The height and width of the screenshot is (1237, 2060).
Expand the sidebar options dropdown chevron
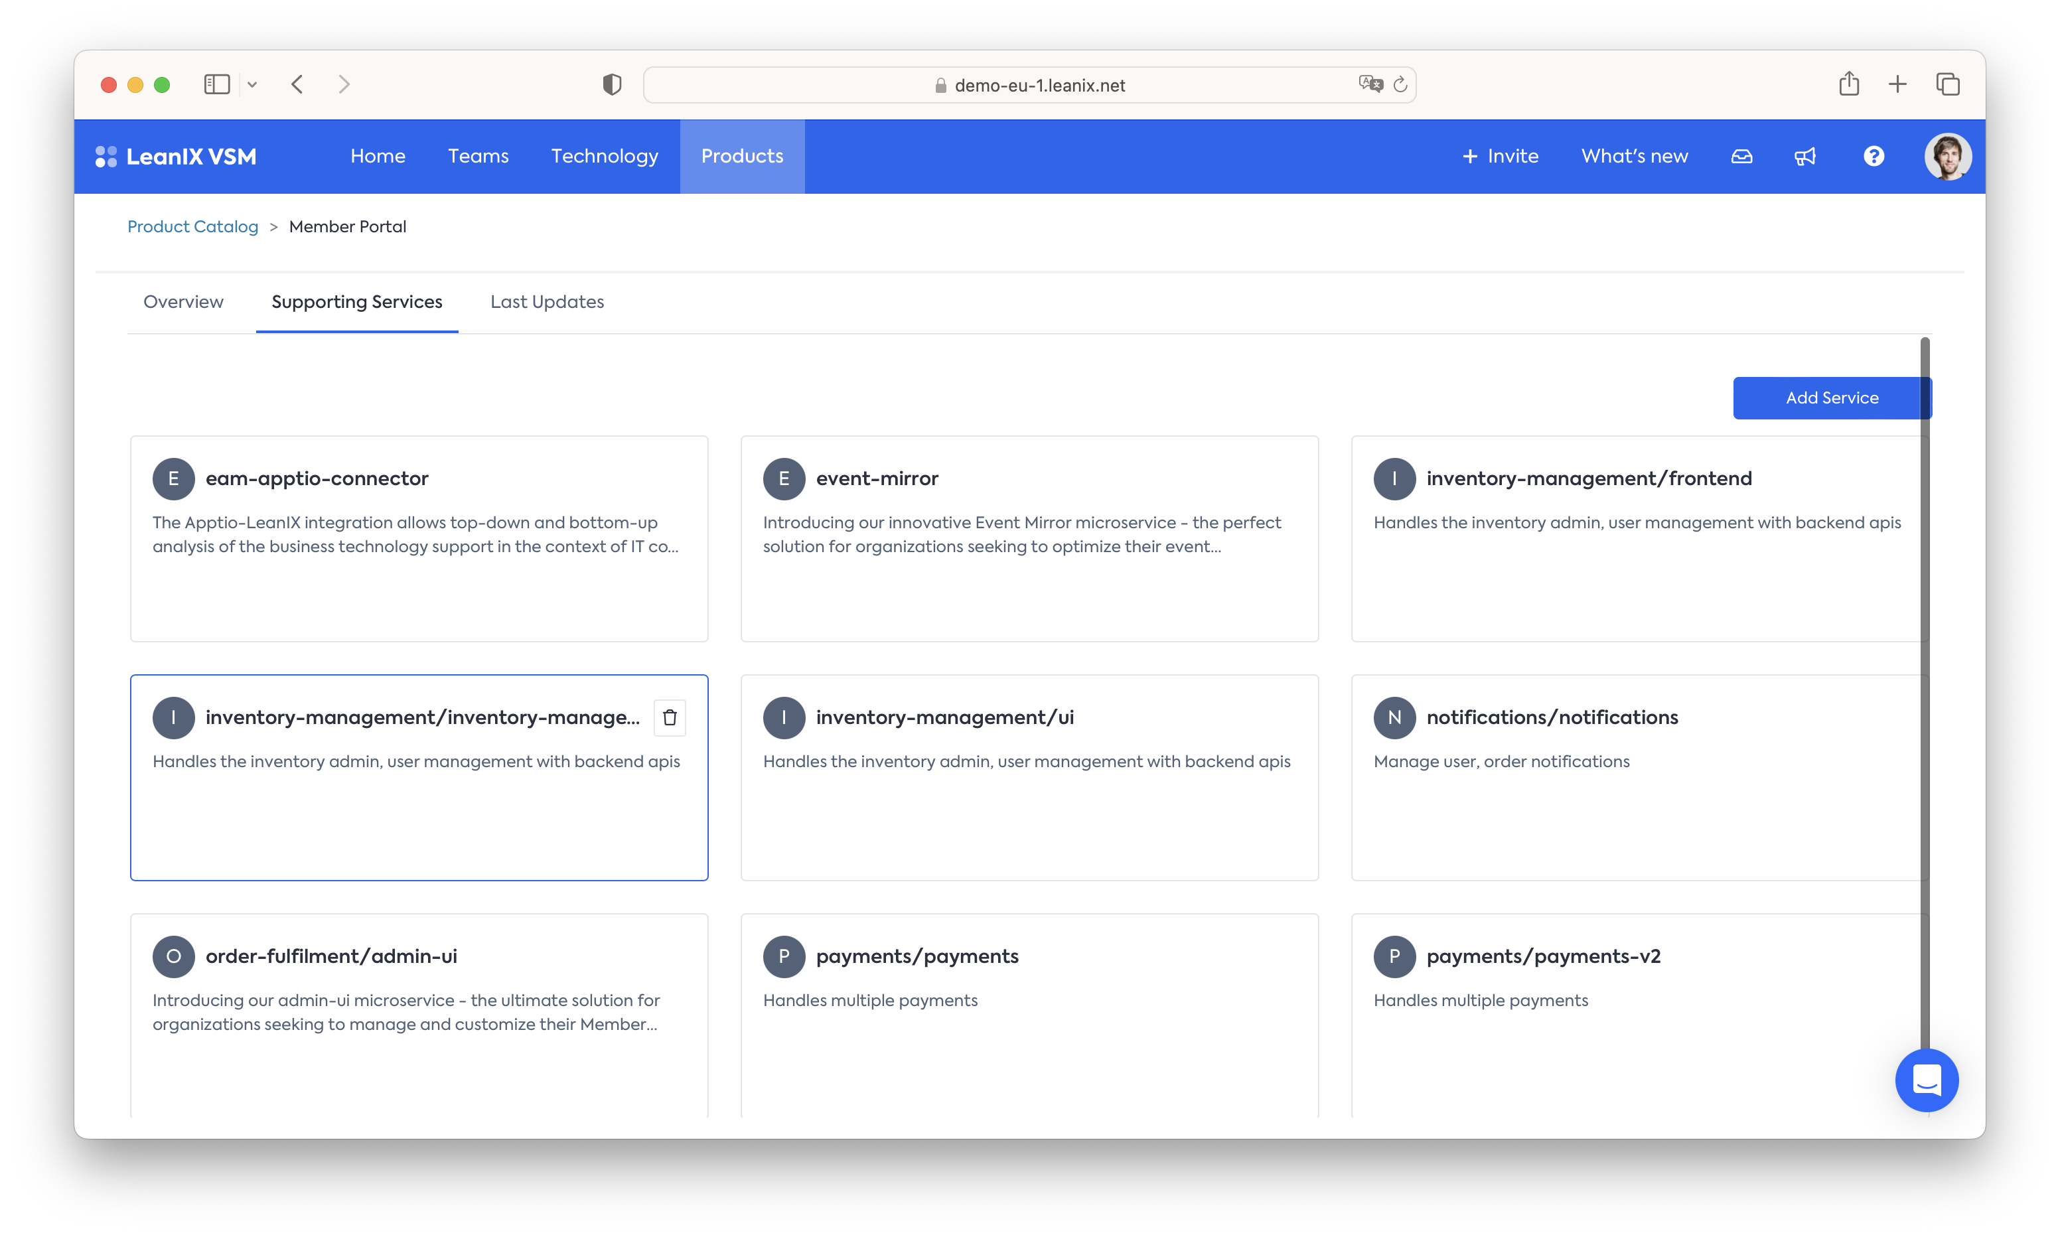pos(252,85)
